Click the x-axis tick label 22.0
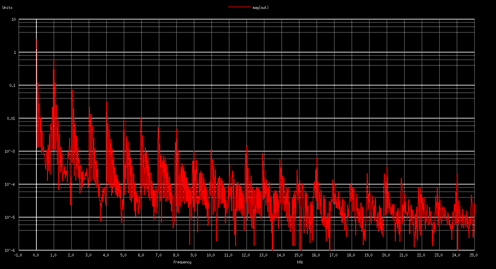 pyautogui.click(x=421, y=255)
